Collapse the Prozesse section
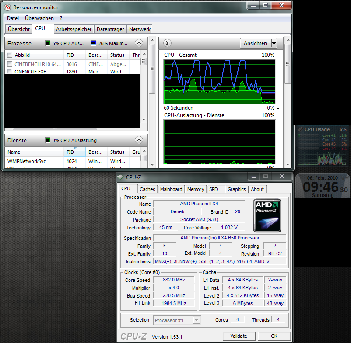The width and height of the screenshot is (351, 343). (x=139, y=43)
